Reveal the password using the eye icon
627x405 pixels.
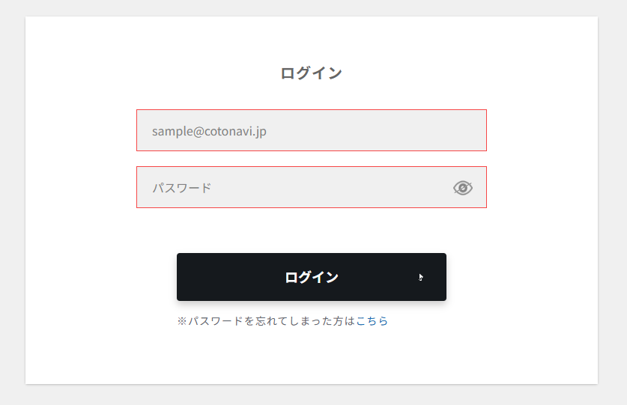point(463,188)
